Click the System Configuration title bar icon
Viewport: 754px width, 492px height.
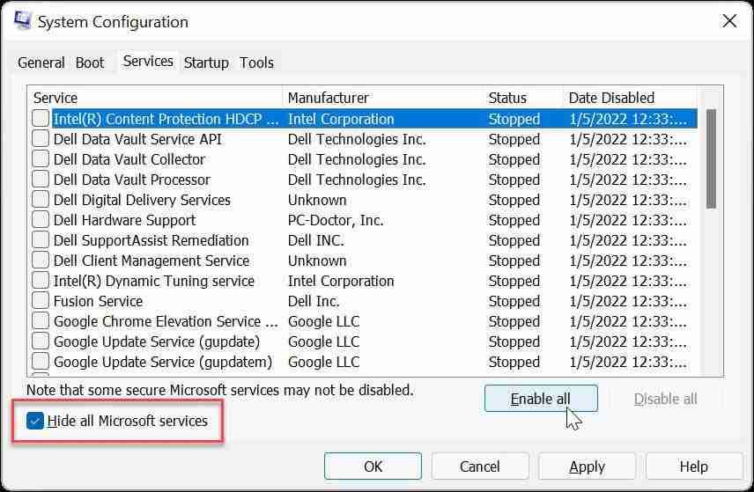[22, 20]
